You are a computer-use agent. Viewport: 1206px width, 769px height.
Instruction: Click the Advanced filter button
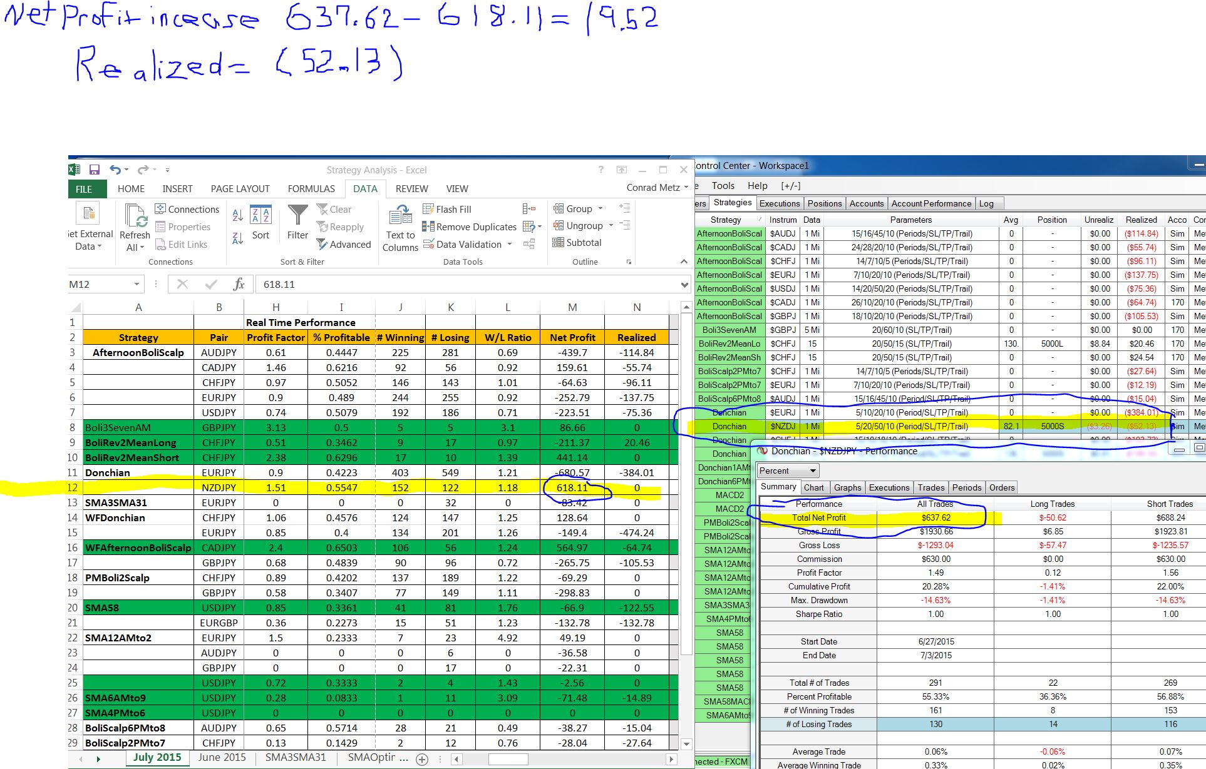coord(343,244)
